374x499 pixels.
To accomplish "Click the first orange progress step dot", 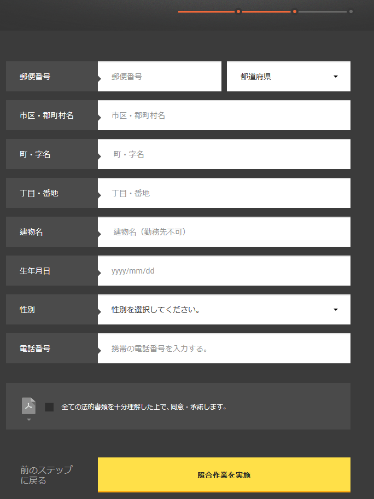I will point(238,11).
